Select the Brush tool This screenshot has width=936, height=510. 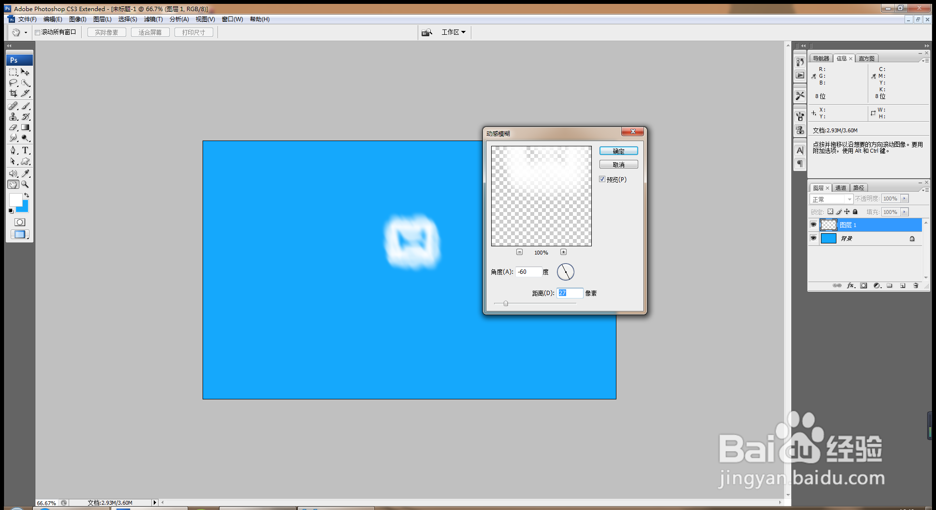point(26,106)
